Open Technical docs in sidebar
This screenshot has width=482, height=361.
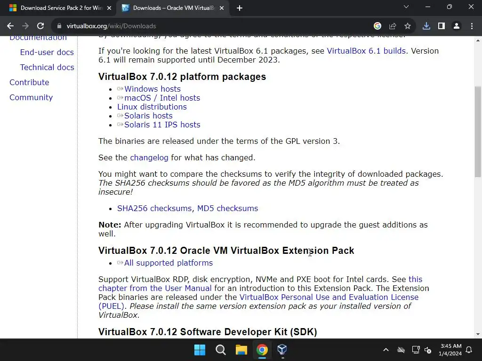point(47,67)
